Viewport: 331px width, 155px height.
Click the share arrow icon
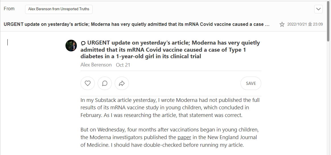122,83
